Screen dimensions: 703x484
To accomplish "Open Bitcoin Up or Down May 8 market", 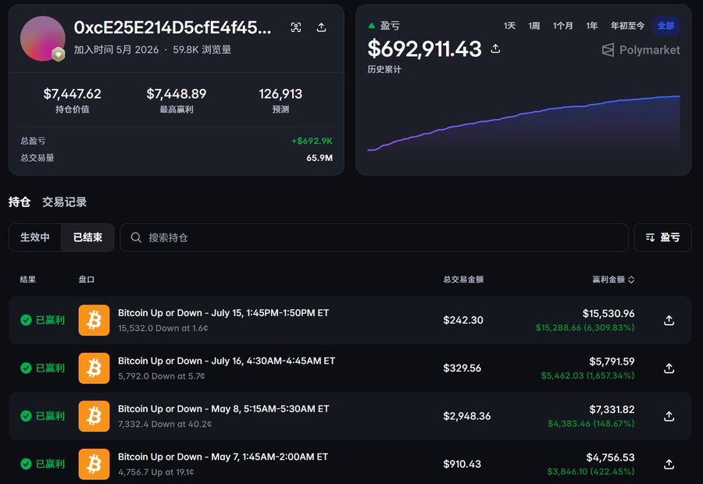I will click(223, 409).
